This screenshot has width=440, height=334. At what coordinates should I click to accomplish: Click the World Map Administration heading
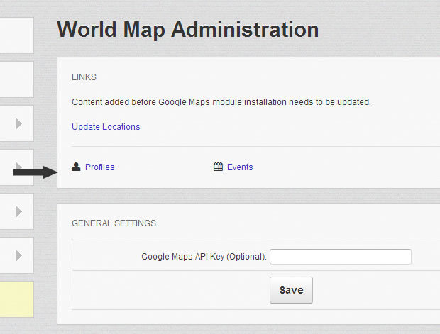coord(187,30)
